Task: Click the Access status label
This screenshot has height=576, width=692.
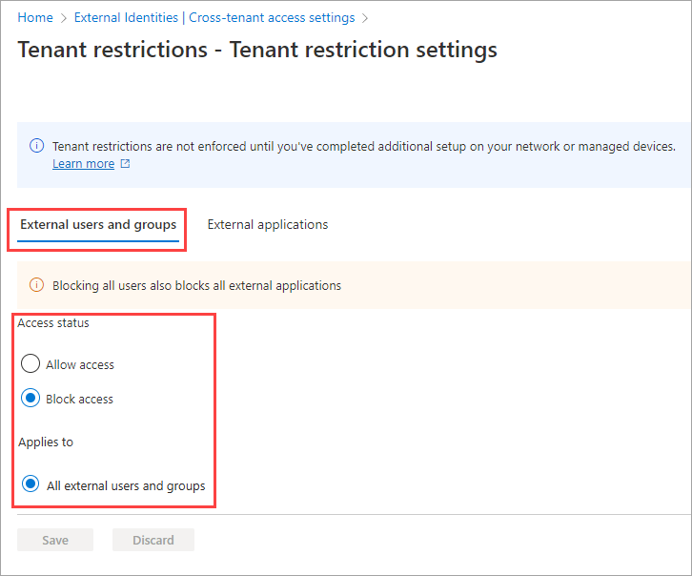Action: pos(53,323)
